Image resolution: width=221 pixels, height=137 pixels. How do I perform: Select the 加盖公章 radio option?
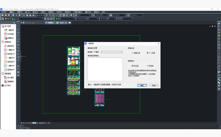(x=136, y=53)
